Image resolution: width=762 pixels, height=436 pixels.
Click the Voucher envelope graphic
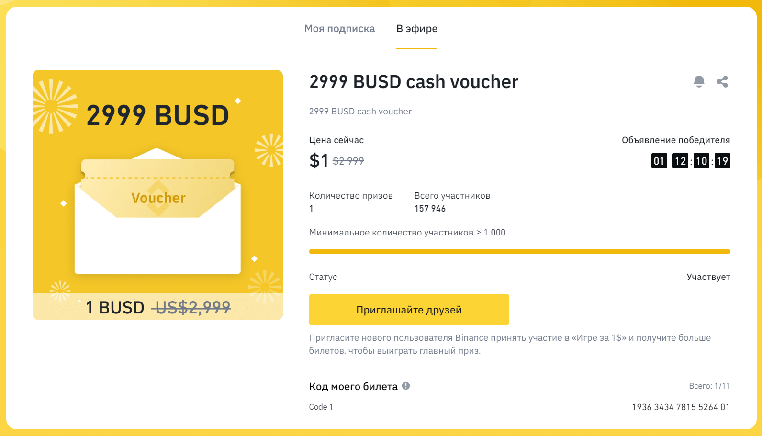click(157, 211)
